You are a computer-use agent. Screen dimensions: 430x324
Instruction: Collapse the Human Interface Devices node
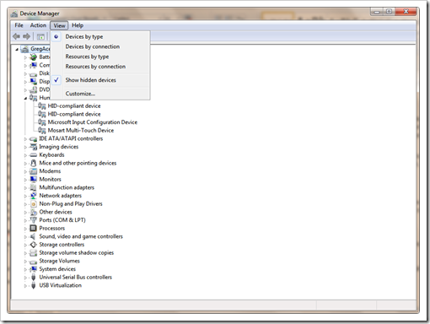25,98
